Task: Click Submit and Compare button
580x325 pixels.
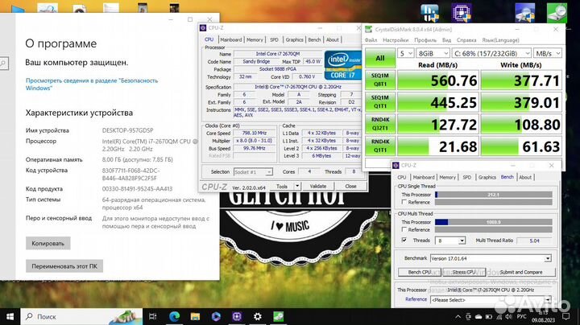Action: tap(521, 272)
